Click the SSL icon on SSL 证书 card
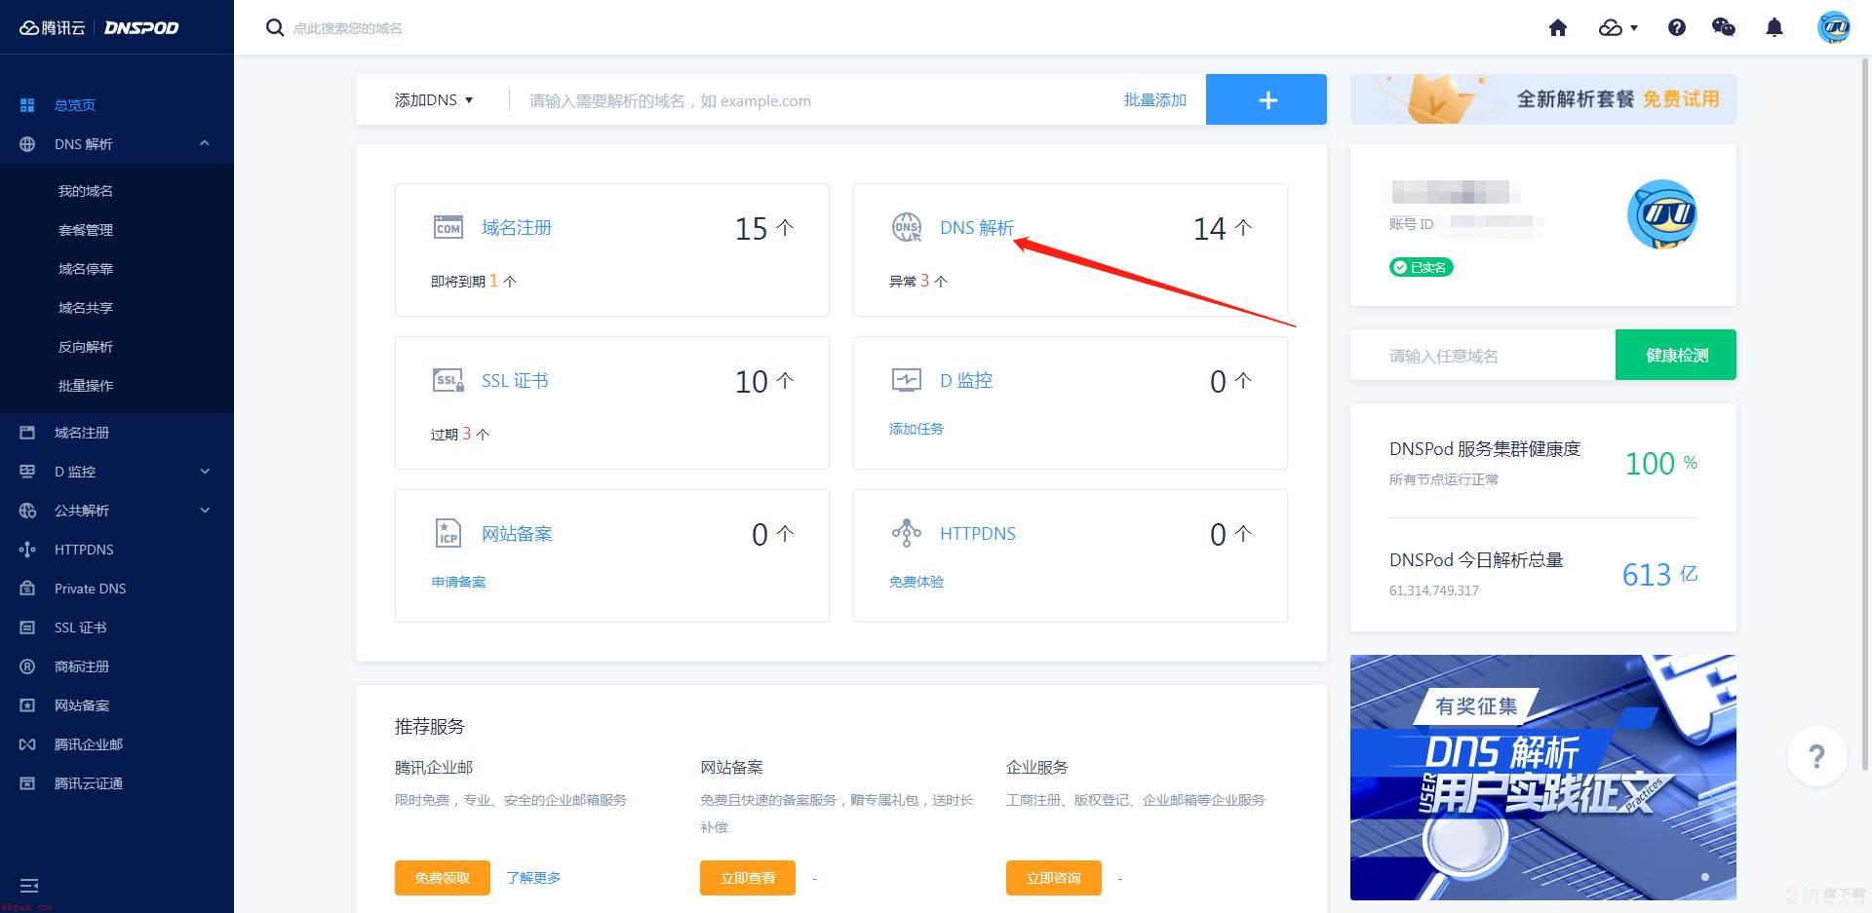 click(x=448, y=380)
